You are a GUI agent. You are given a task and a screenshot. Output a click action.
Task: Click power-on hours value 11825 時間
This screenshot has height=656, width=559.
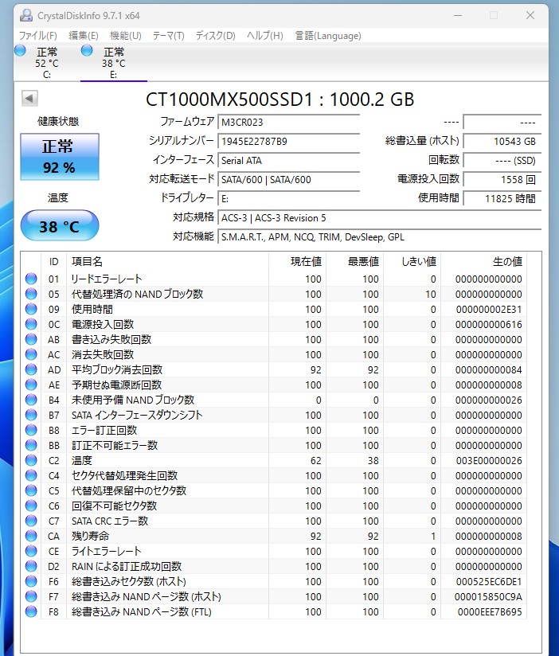502,199
